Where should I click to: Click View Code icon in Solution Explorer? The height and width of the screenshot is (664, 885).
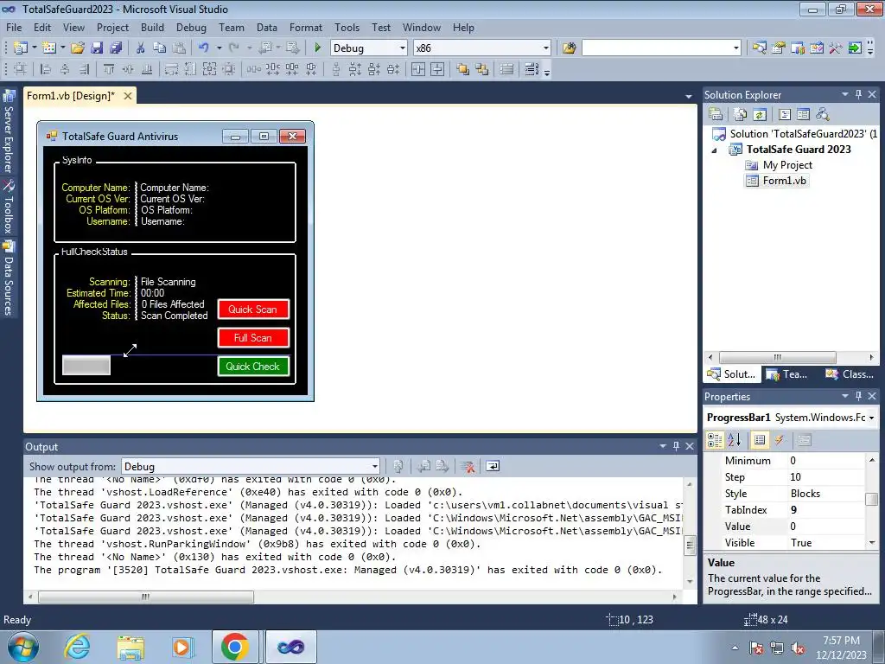(x=785, y=115)
